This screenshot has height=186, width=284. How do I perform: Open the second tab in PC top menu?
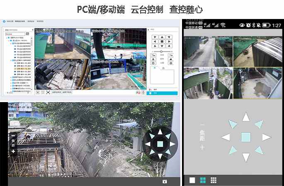(19, 20)
